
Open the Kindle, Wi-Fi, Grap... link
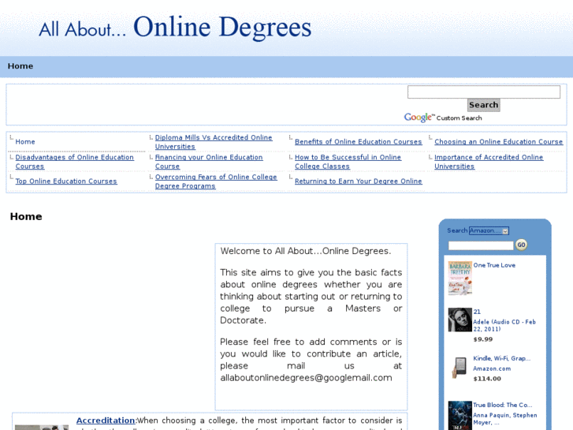tap(501, 359)
